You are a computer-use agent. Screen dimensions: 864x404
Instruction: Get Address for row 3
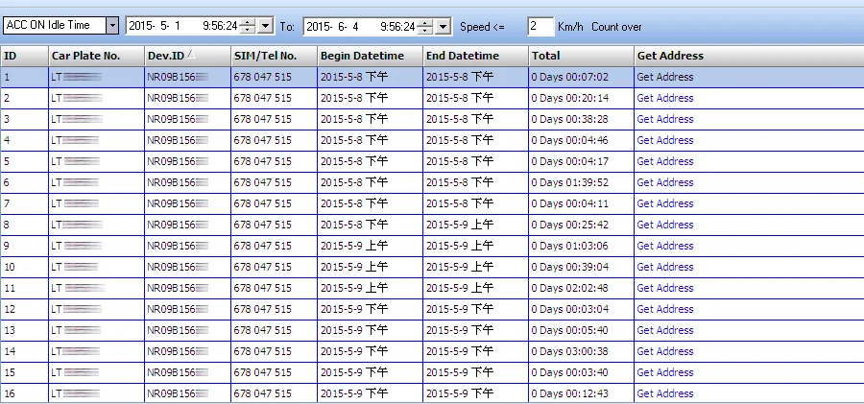coord(665,119)
